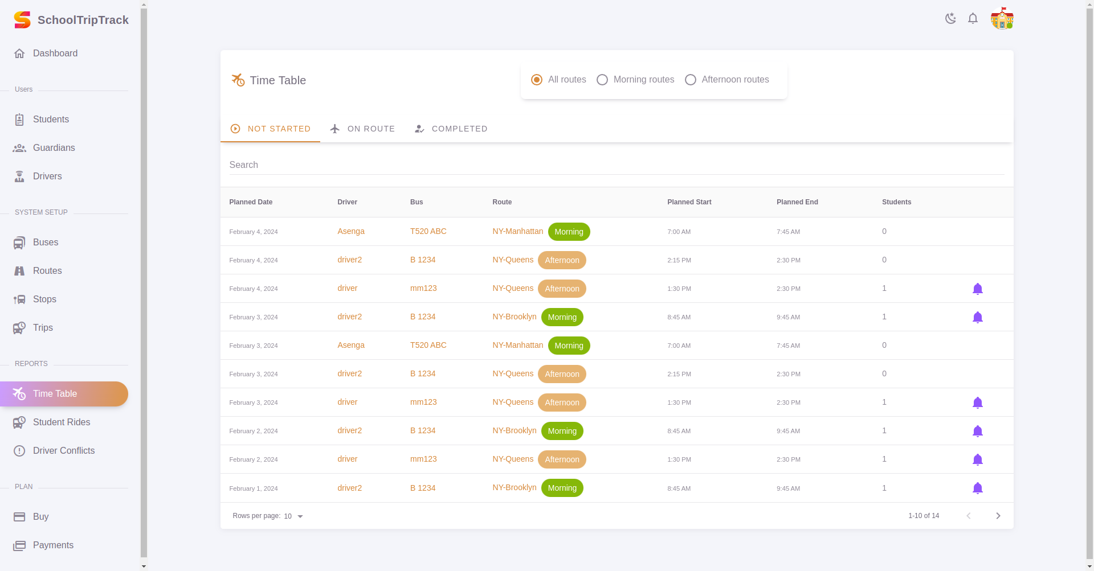1094x571 pixels.
Task: Open the Students section in the sidebar
Action: (x=50, y=119)
